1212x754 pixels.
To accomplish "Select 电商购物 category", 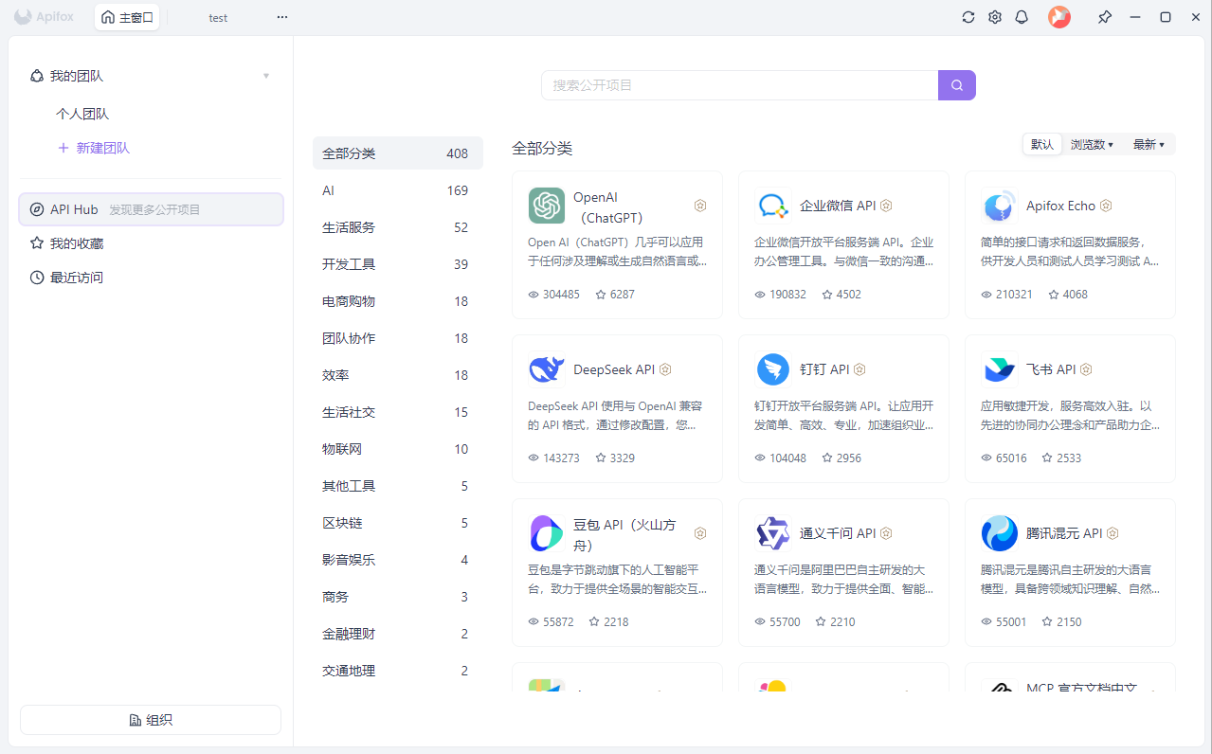I will click(398, 301).
